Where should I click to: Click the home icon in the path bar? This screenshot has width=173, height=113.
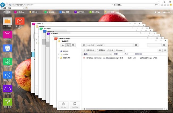point(84,45)
